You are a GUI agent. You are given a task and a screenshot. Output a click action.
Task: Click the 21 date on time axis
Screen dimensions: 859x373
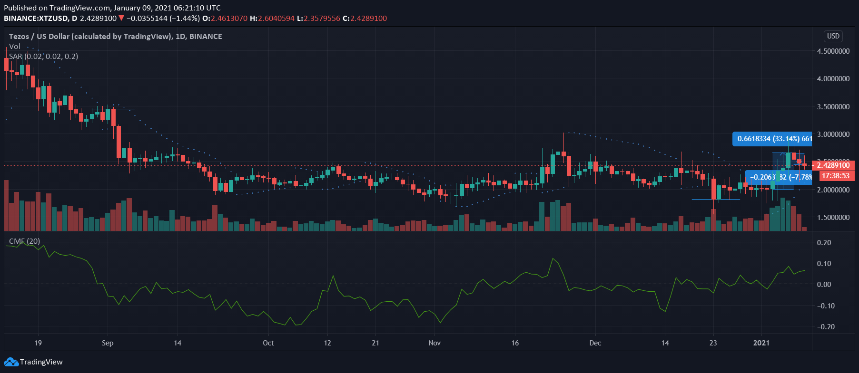tap(375, 343)
